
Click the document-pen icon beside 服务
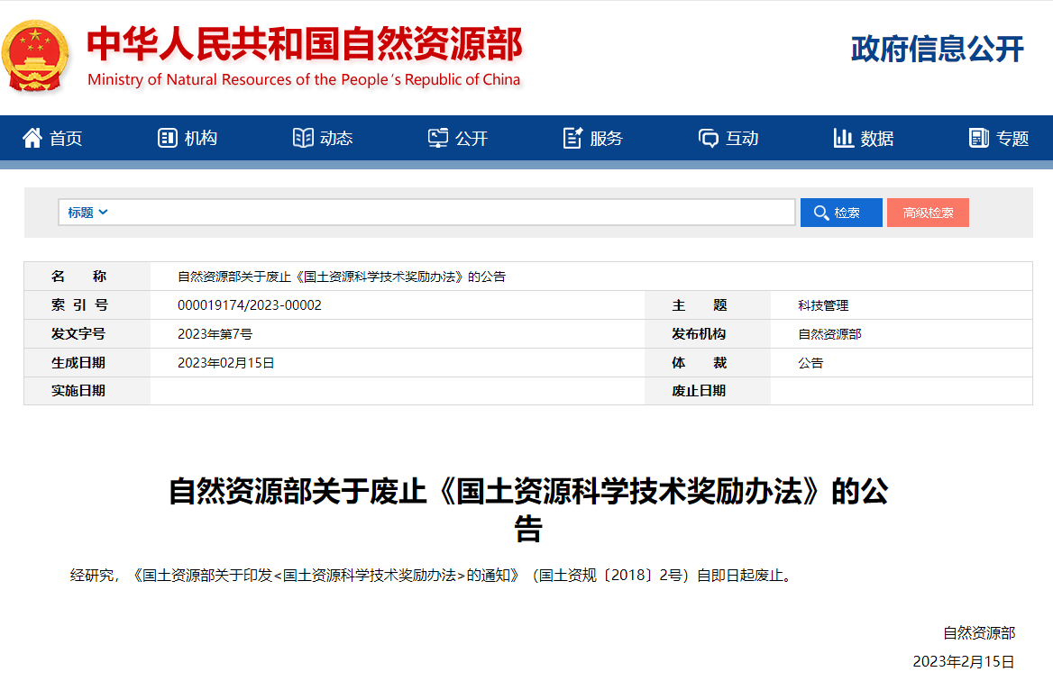tap(572, 138)
